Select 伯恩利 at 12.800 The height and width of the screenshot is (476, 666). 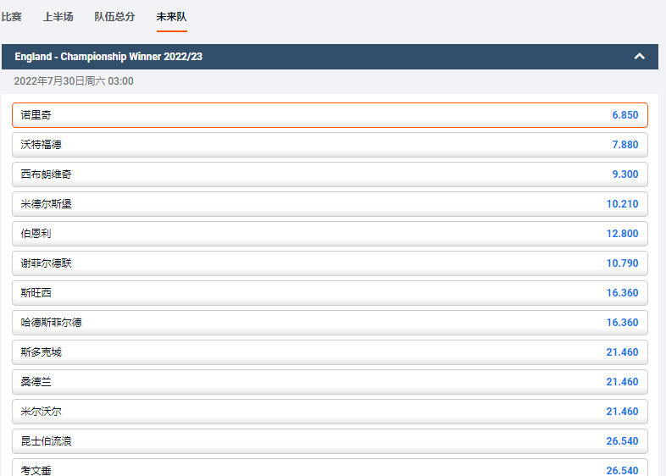click(330, 234)
